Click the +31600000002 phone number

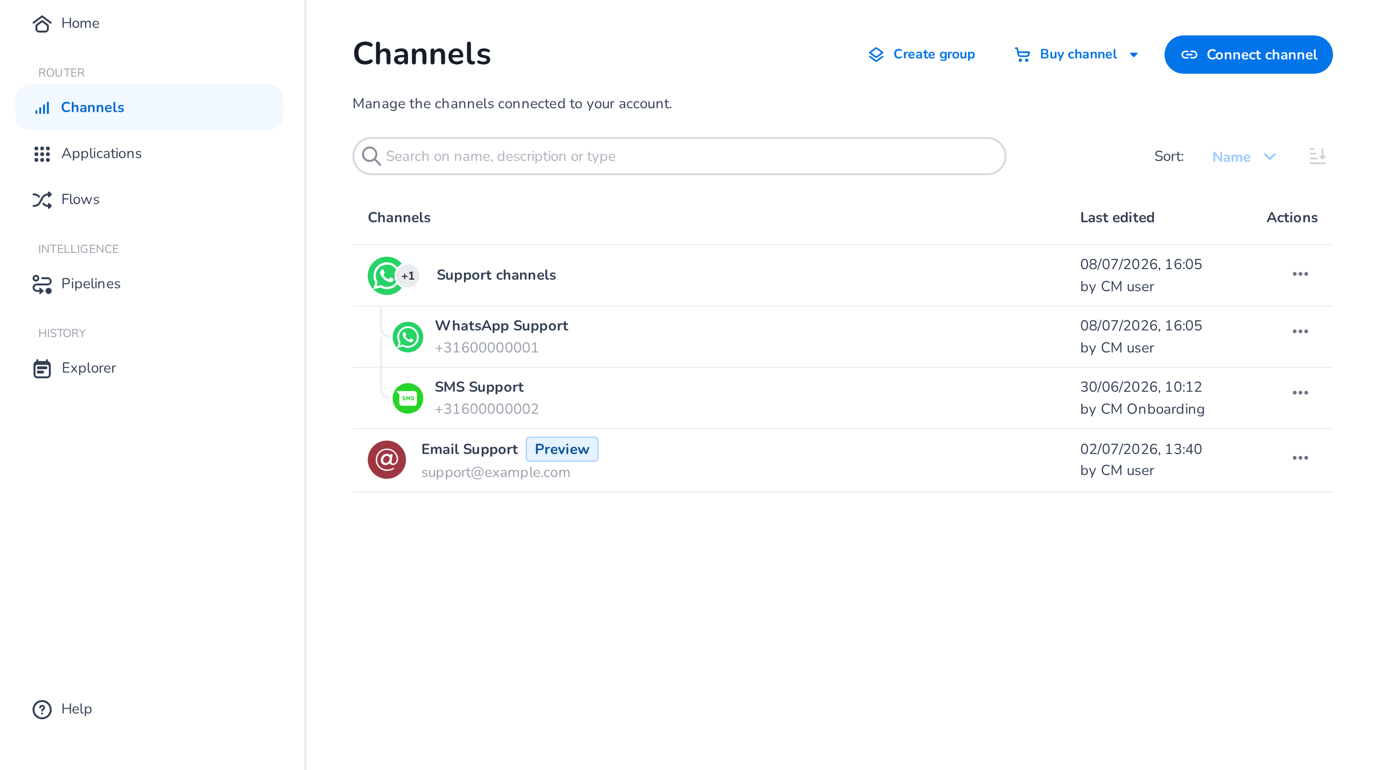[x=486, y=408]
